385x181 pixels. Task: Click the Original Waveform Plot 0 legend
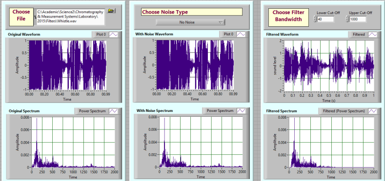[101, 35]
